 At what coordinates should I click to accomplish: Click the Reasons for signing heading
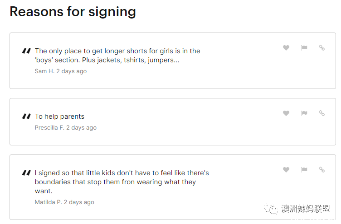point(73,12)
